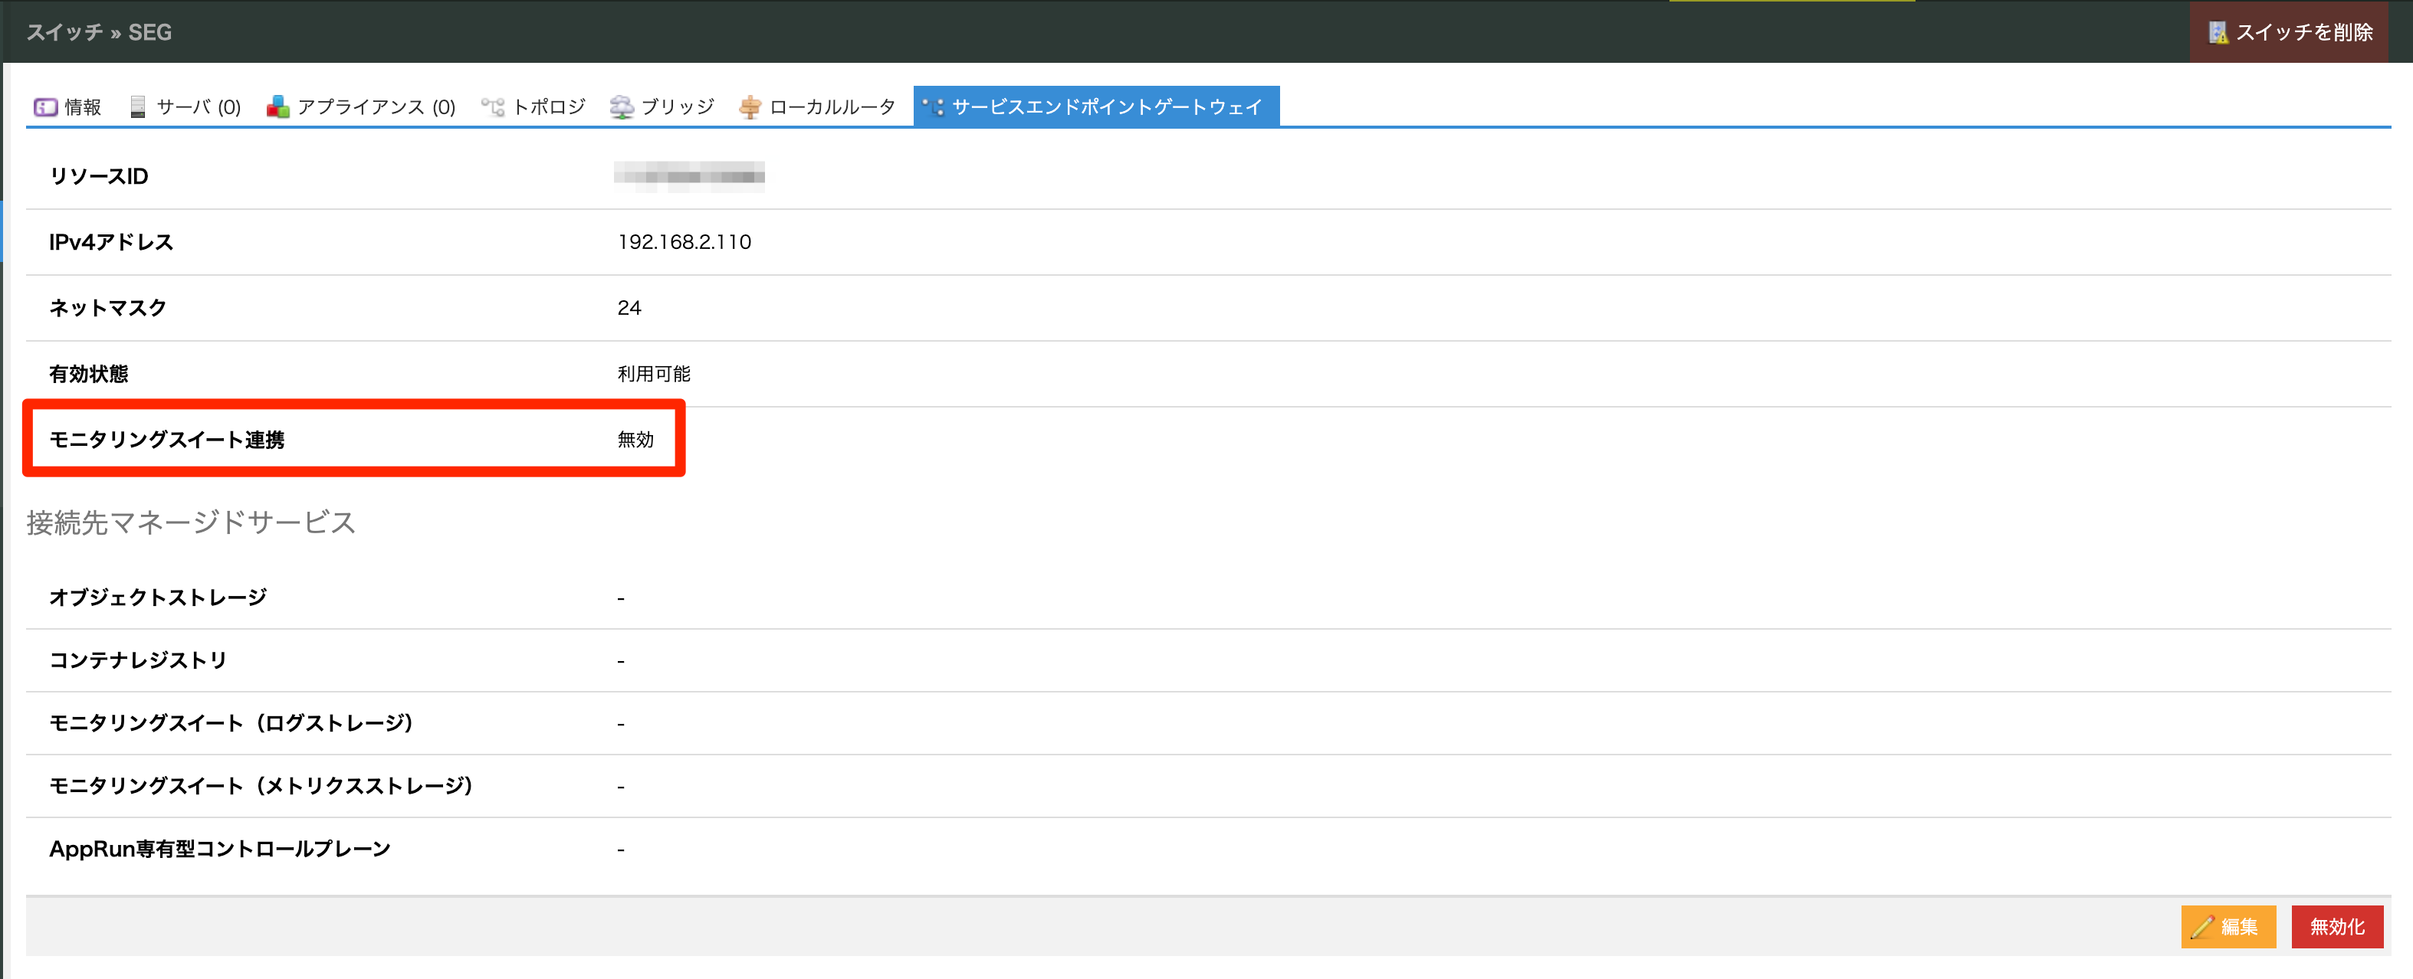Click the local router signpost icon

click(x=750, y=106)
